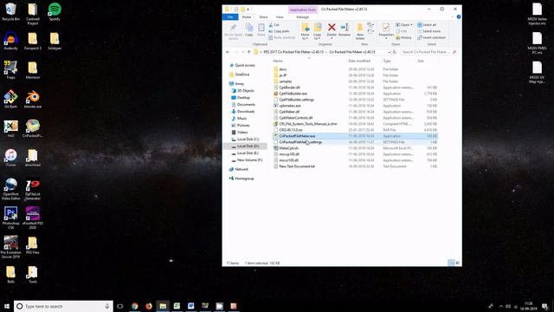Click the blender.exe desktop icon
Screen dimensions: 554x312
click(33, 99)
